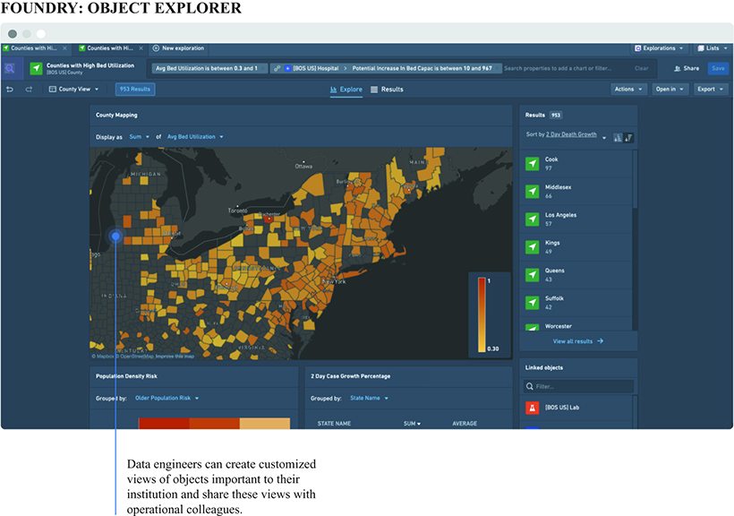The width and height of the screenshot is (734, 516).
Task: Click the ascending sort order icon
Action: pyautogui.click(x=618, y=137)
